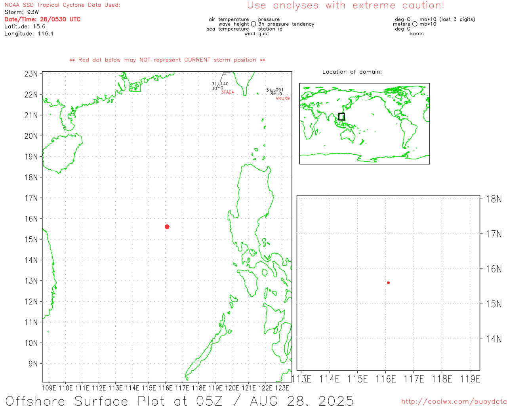
Task: Click the 119E label under inset map
Action: [x=470, y=379]
